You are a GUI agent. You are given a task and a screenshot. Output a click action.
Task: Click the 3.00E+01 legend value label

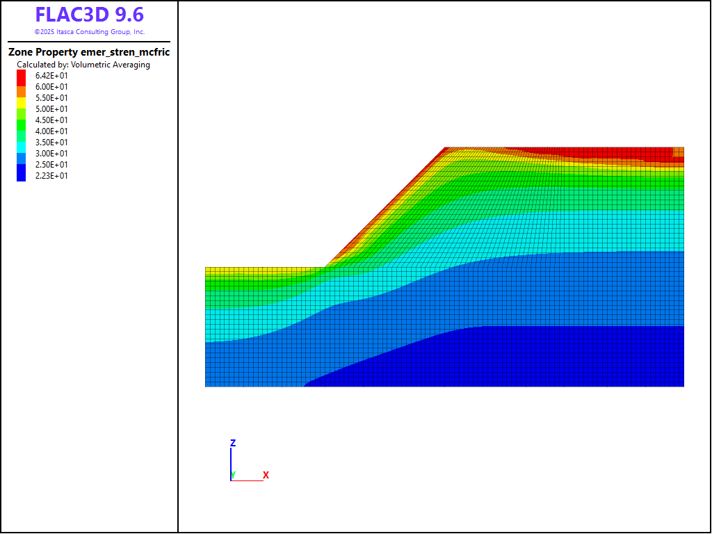[x=51, y=154]
